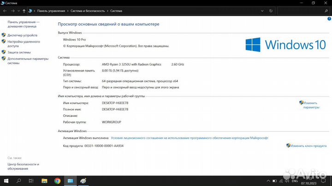Click 'Windows 10 Pro' edition text
This screenshot has width=332, height=186.
pyautogui.click(x=74, y=39)
